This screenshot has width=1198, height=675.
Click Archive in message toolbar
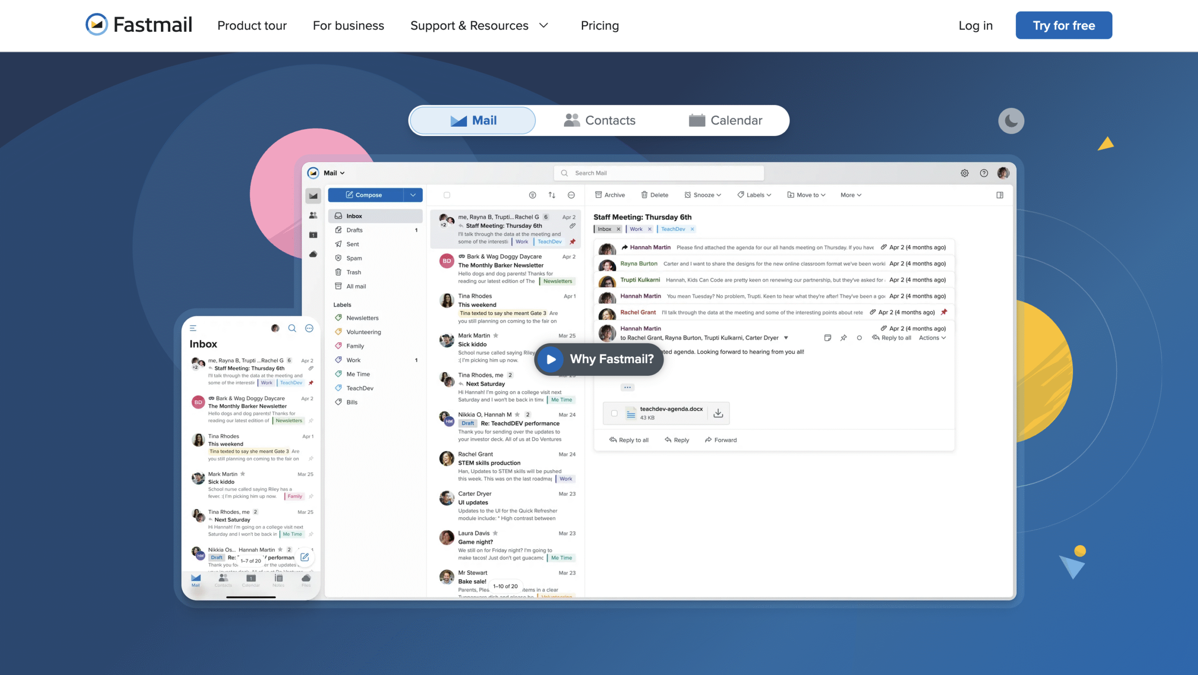(x=610, y=195)
